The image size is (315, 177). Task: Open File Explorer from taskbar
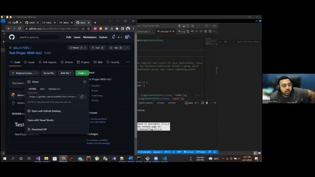tap(46, 158)
